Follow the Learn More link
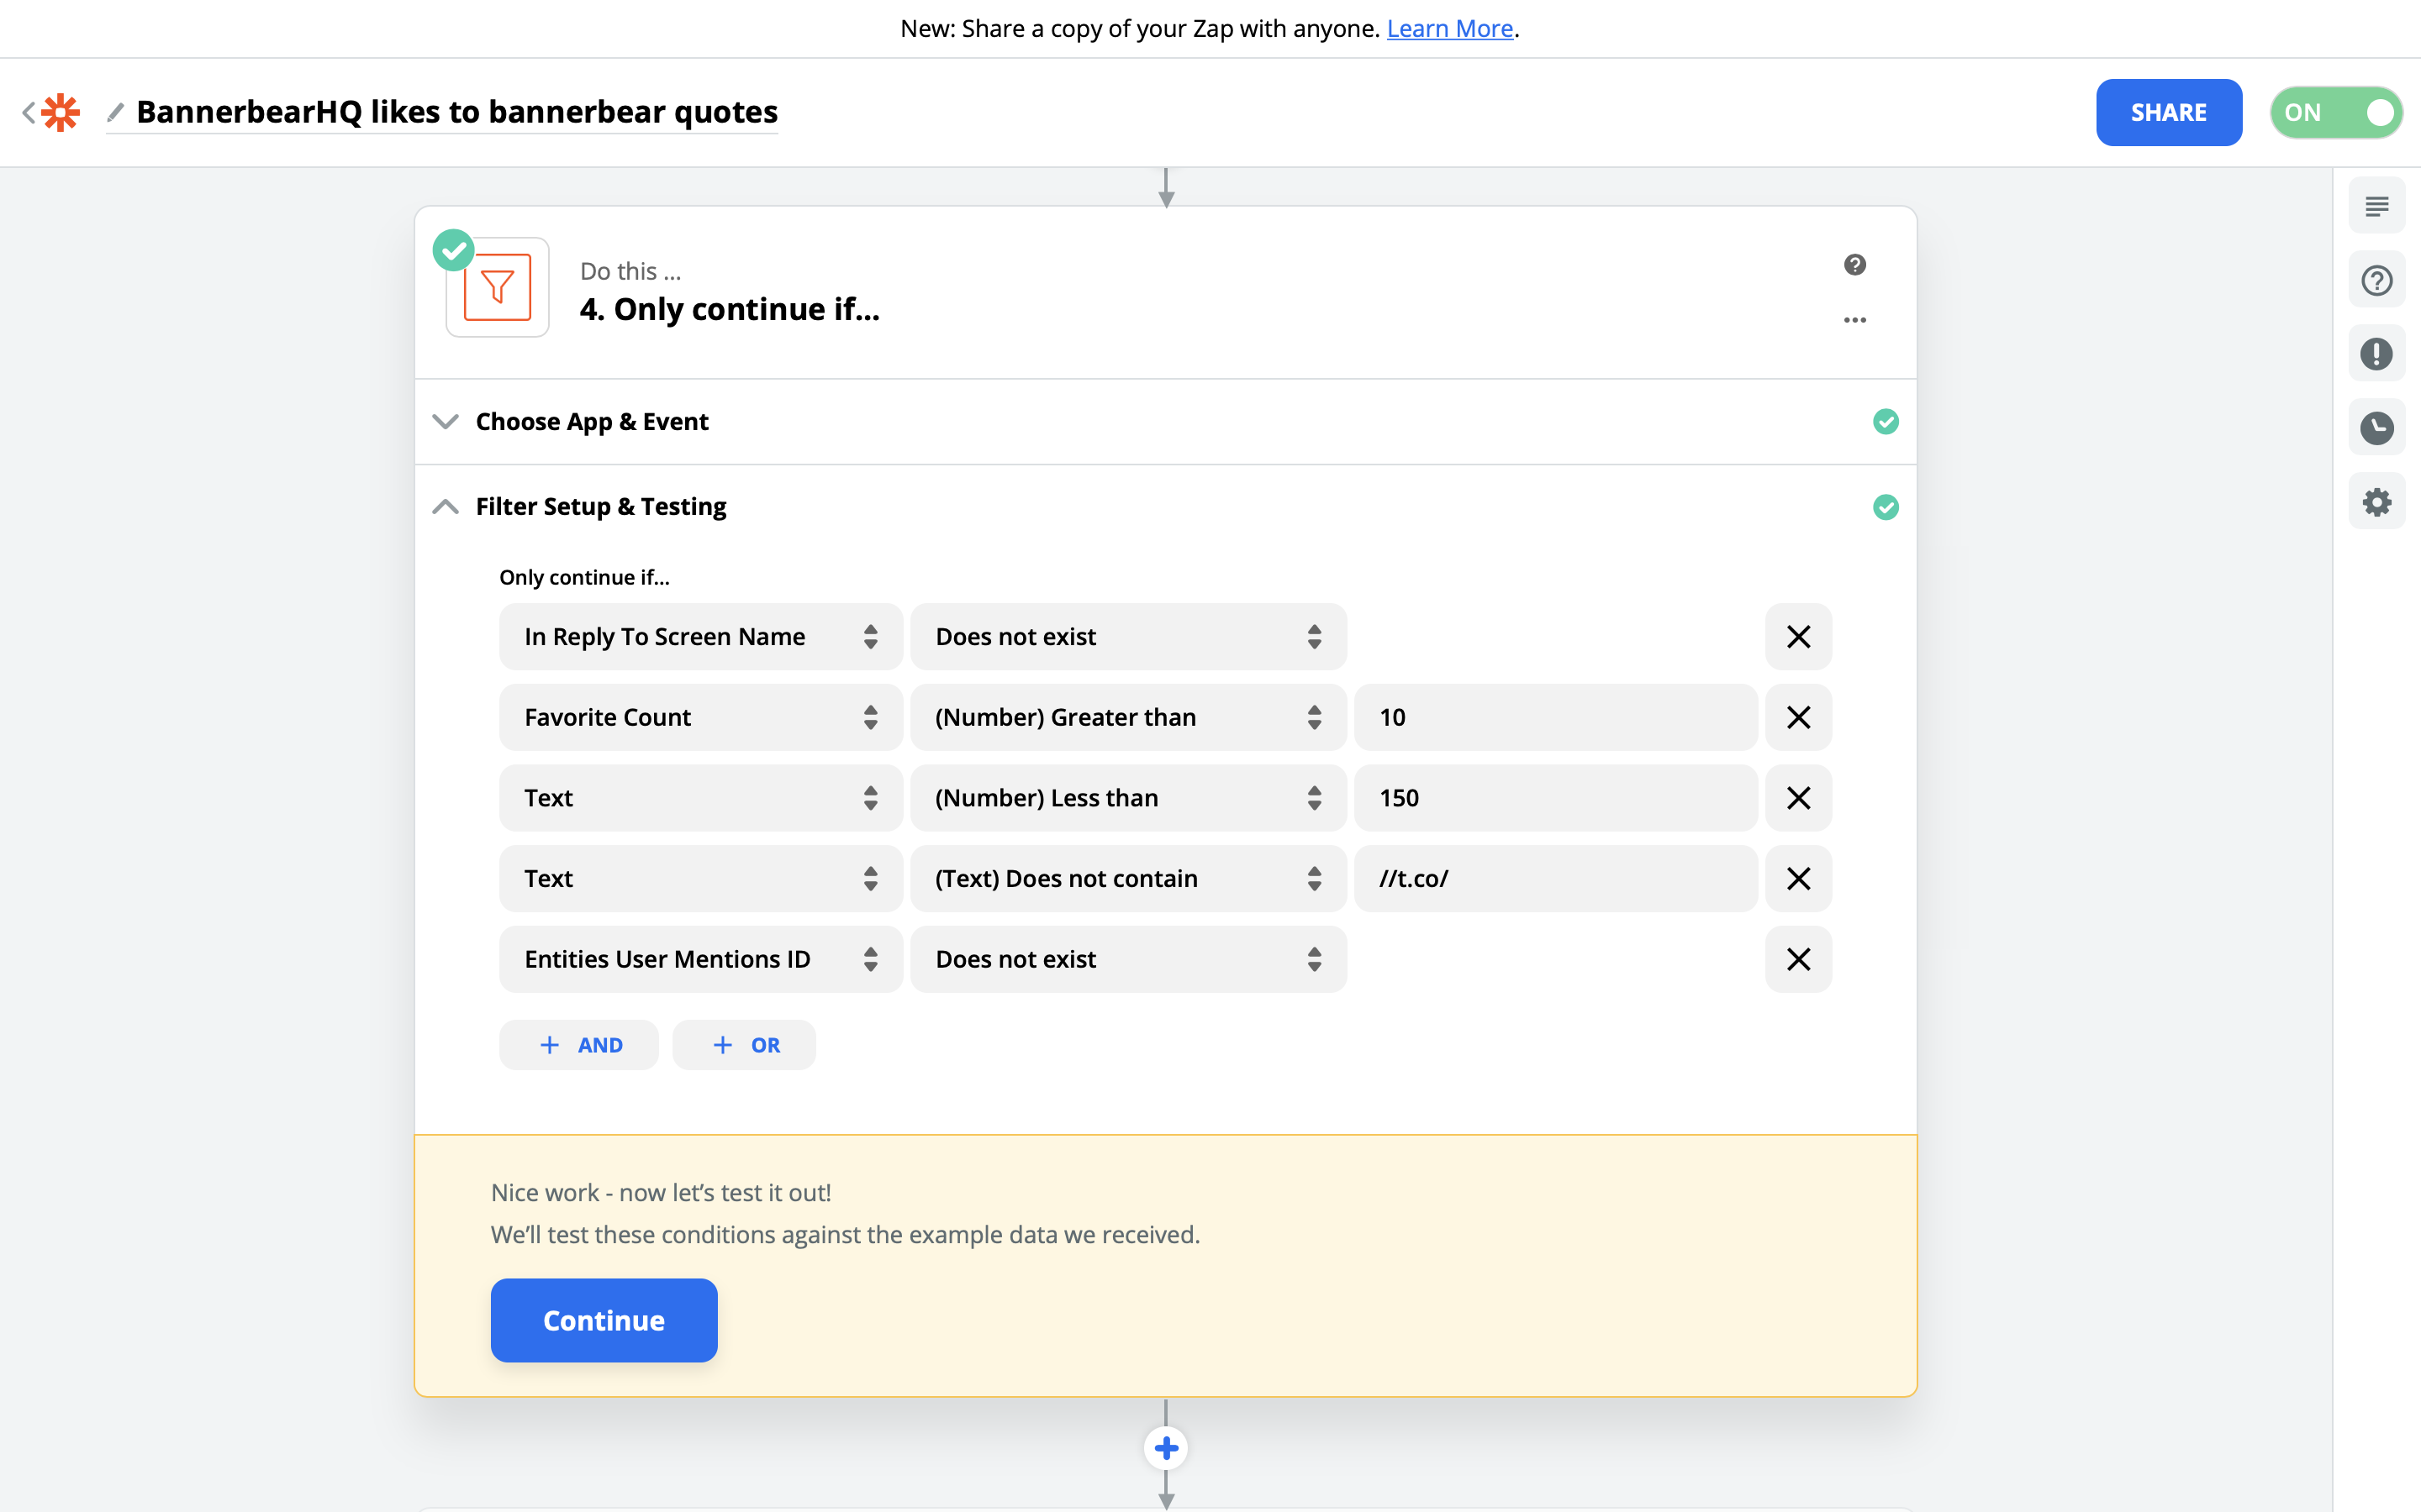Image resolution: width=2421 pixels, height=1512 pixels. coord(1449,28)
